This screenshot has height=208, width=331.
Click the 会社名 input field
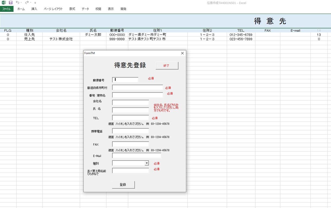coord(131,103)
